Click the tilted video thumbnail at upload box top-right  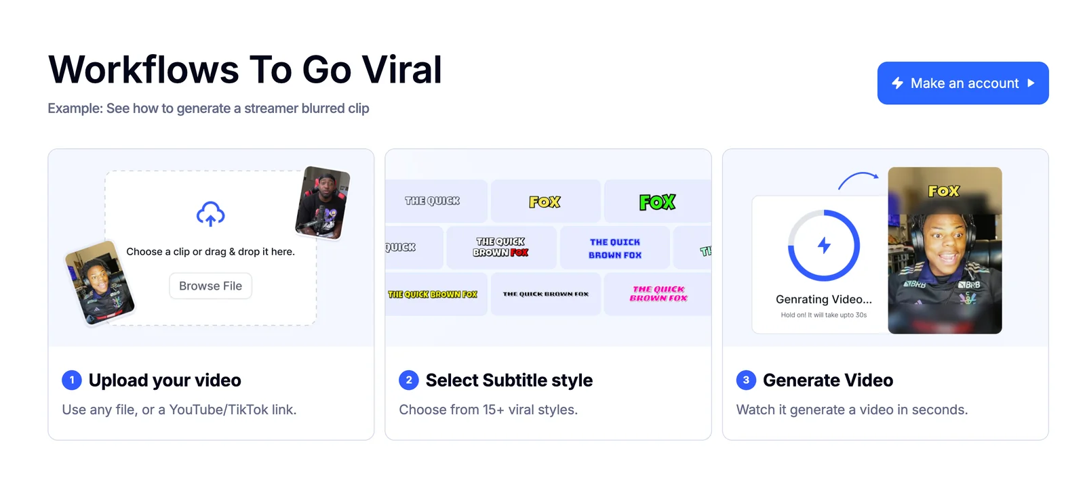point(323,202)
